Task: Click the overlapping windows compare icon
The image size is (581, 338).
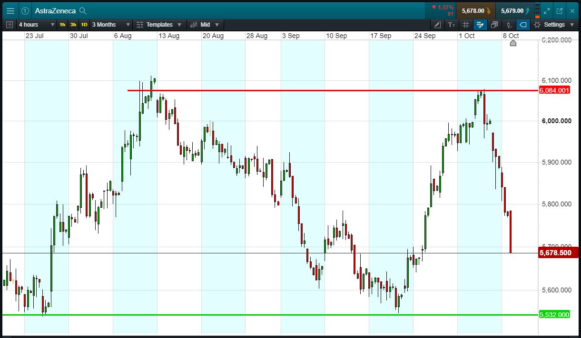Action: [x=494, y=25]
